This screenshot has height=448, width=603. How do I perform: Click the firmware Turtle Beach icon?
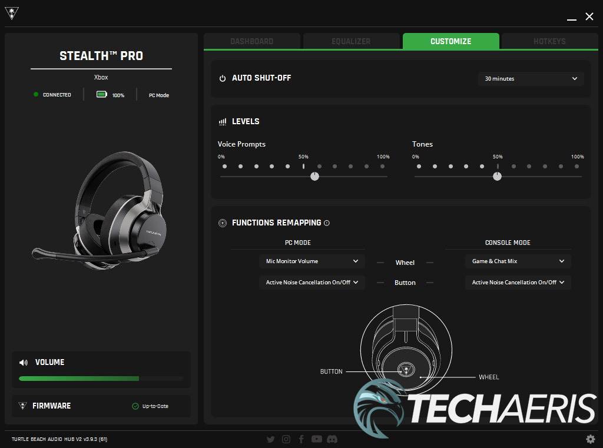[x=23, y=406]
